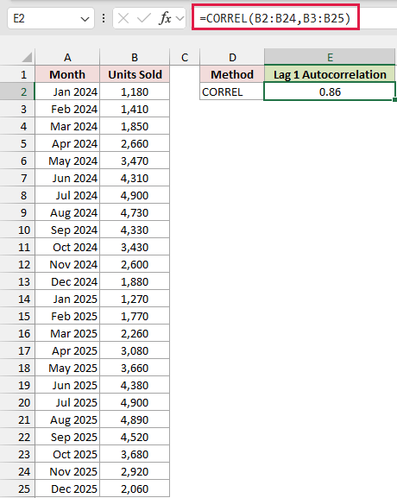Click the Enter checkmark icon in formula bar
The image size is (397, 498).
[x=143, y=18]
